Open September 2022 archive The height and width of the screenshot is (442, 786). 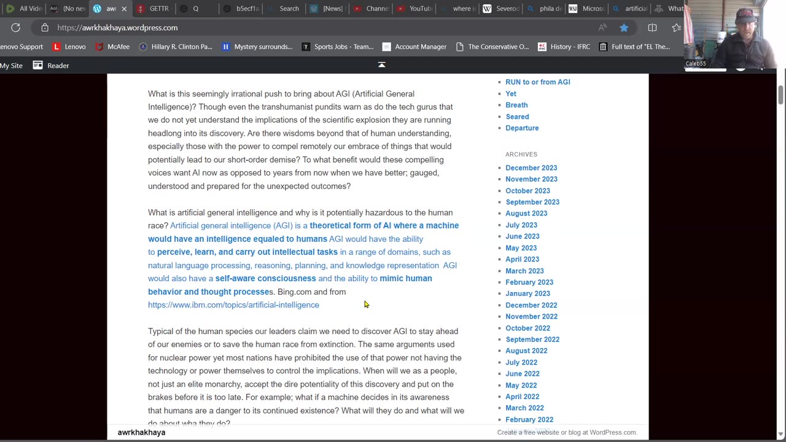coord(532,339)
